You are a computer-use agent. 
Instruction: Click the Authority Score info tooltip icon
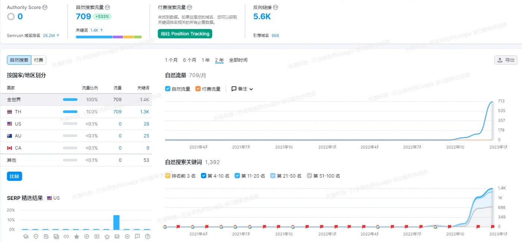tap(45, 7)
